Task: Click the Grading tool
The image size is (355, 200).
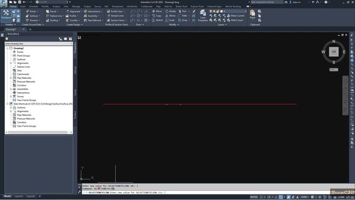Action: click(53, 21)
